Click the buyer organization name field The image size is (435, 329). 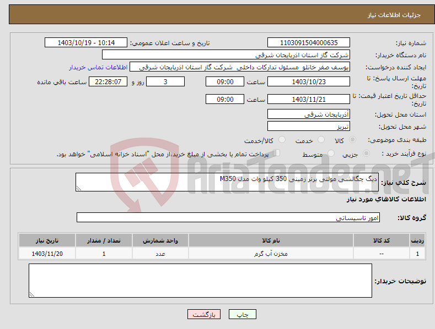coord(226,54)
